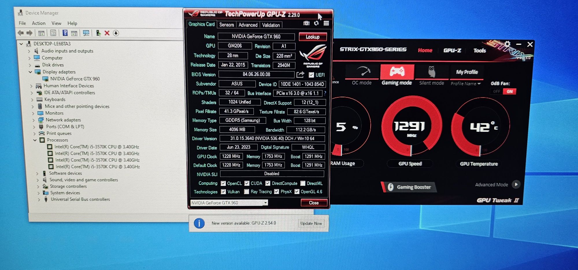Toggle the UEFI checkbox in GPU-Z
Image resolution: width=578 pixels, height=270 pixels.
pos(311,75)
